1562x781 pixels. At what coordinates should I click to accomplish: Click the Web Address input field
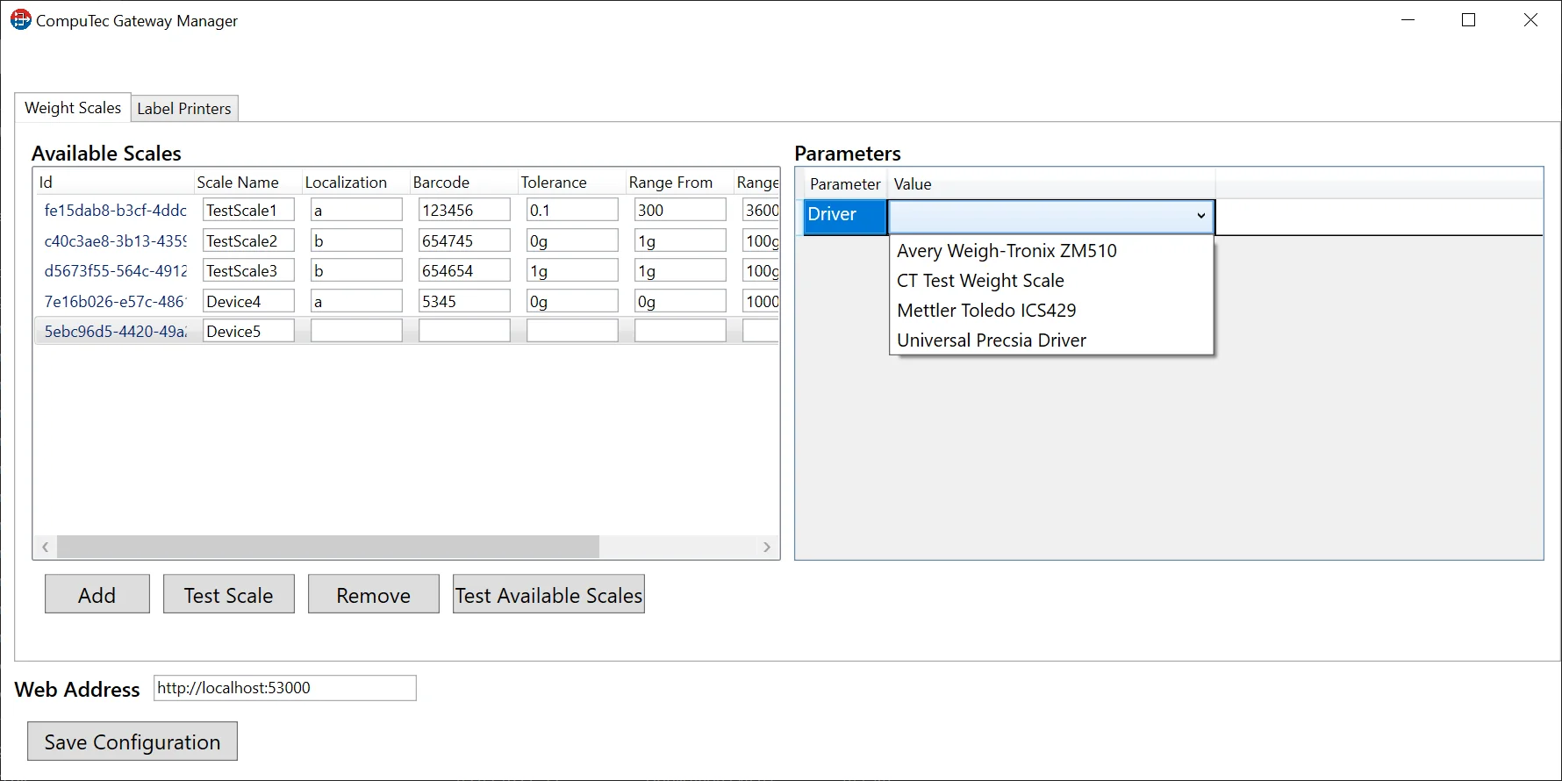click(x=284, y=688)
